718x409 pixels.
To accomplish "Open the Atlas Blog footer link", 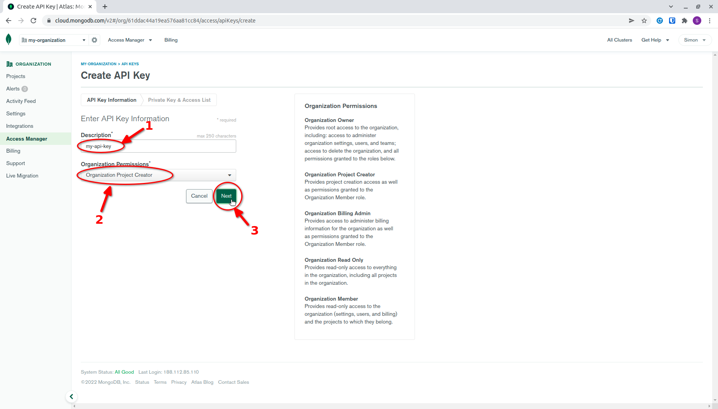I will click(x=202, y=382).
